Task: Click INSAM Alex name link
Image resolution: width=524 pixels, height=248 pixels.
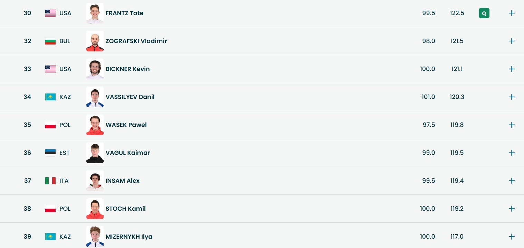Action: click(123, 181)
